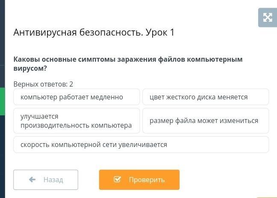Click the "Антивирусная безопасность. Урок 1" heading

[94, 33]
